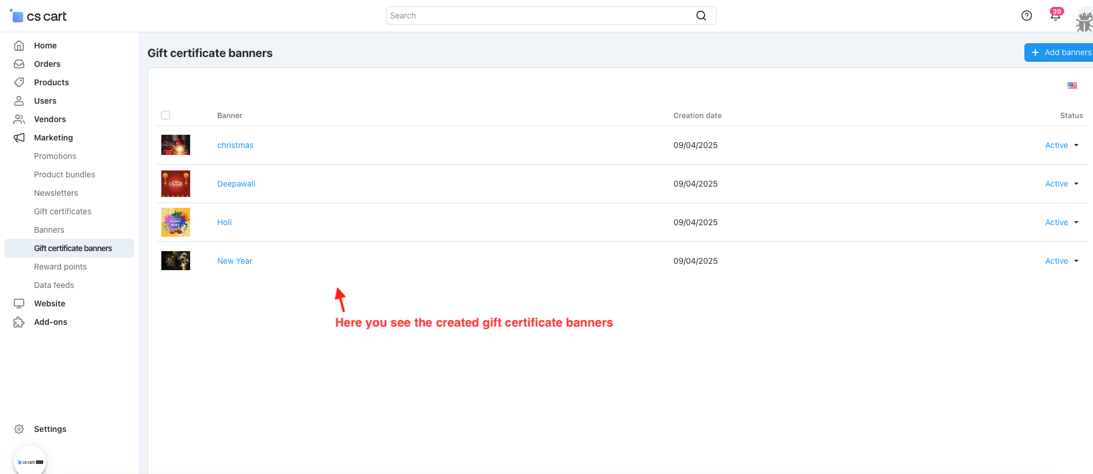
Task: Click the Deepawali banner thumbnail
Action: pos(176,184)
